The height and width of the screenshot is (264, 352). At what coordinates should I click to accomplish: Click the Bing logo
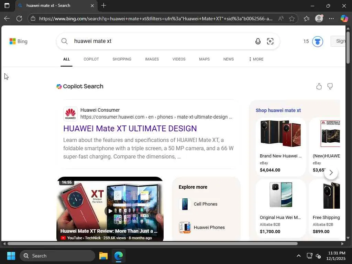coord(19,41)
